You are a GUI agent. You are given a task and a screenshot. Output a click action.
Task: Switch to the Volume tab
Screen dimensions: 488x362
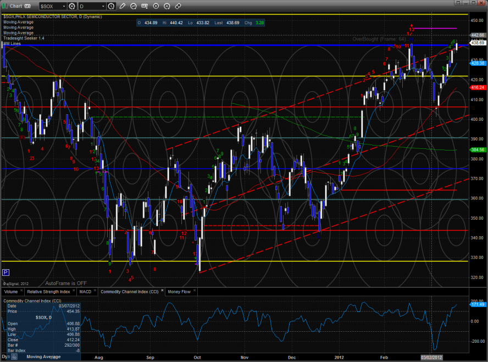point(11,291)
